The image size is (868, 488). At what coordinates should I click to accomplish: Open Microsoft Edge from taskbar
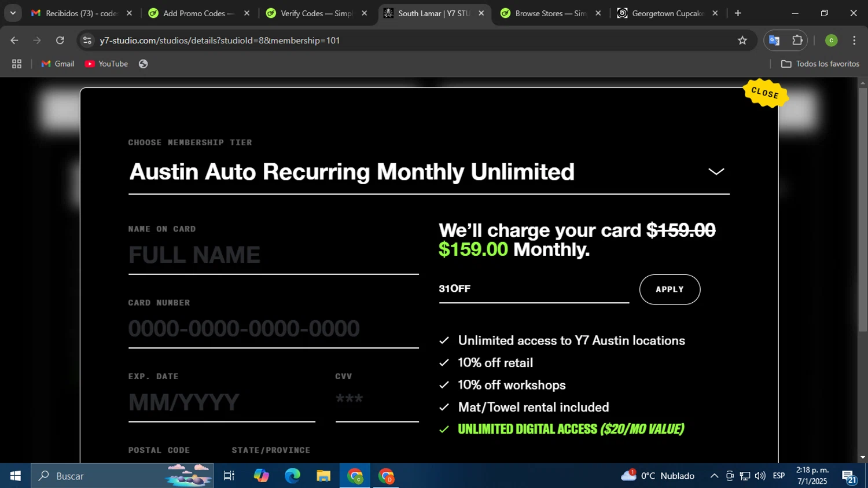(292, 476)
